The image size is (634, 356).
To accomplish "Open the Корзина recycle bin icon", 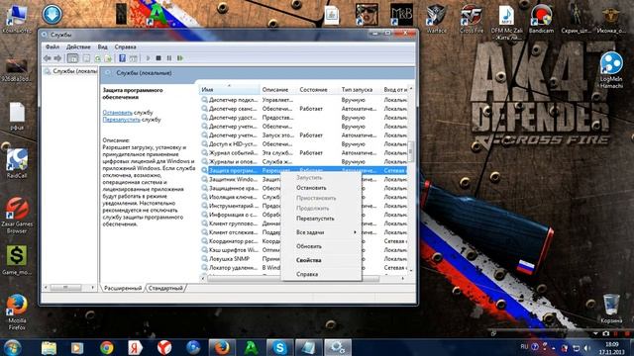I will point(611,309).
